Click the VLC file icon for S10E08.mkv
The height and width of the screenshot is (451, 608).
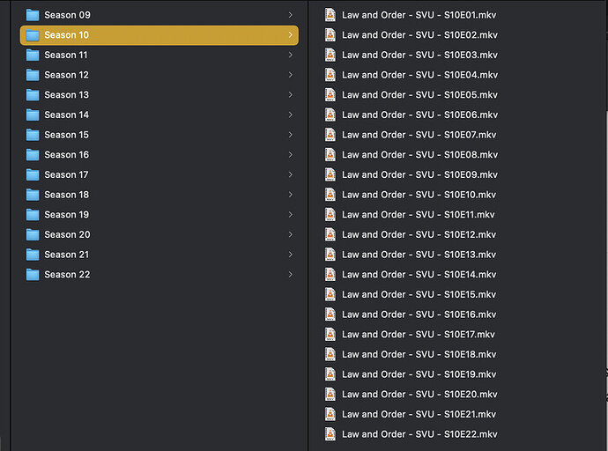(x=330, y=155)
